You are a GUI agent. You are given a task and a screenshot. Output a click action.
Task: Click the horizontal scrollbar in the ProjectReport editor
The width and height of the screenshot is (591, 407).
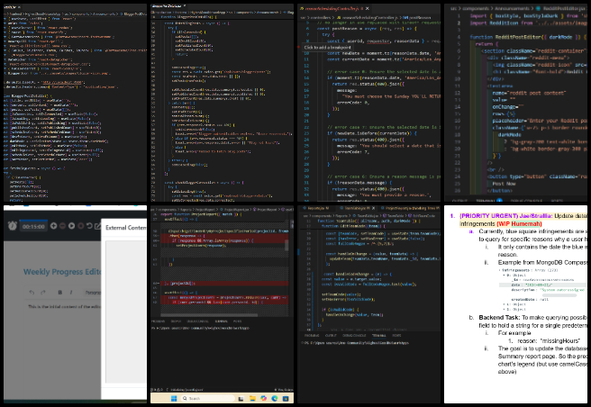click(209, 315)
